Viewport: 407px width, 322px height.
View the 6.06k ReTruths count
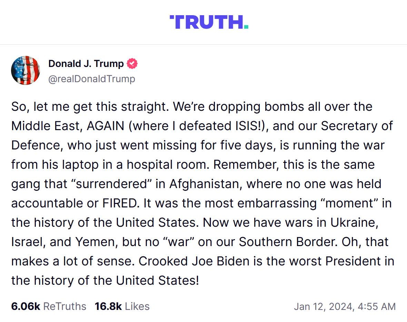click(49, 306)
